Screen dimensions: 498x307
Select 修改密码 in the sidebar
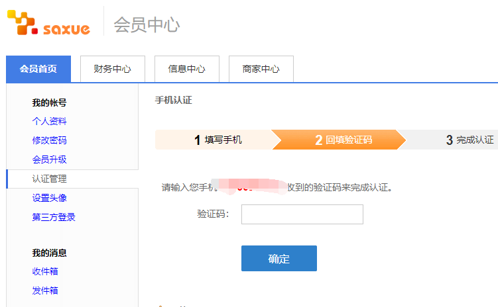pos(49,140)
